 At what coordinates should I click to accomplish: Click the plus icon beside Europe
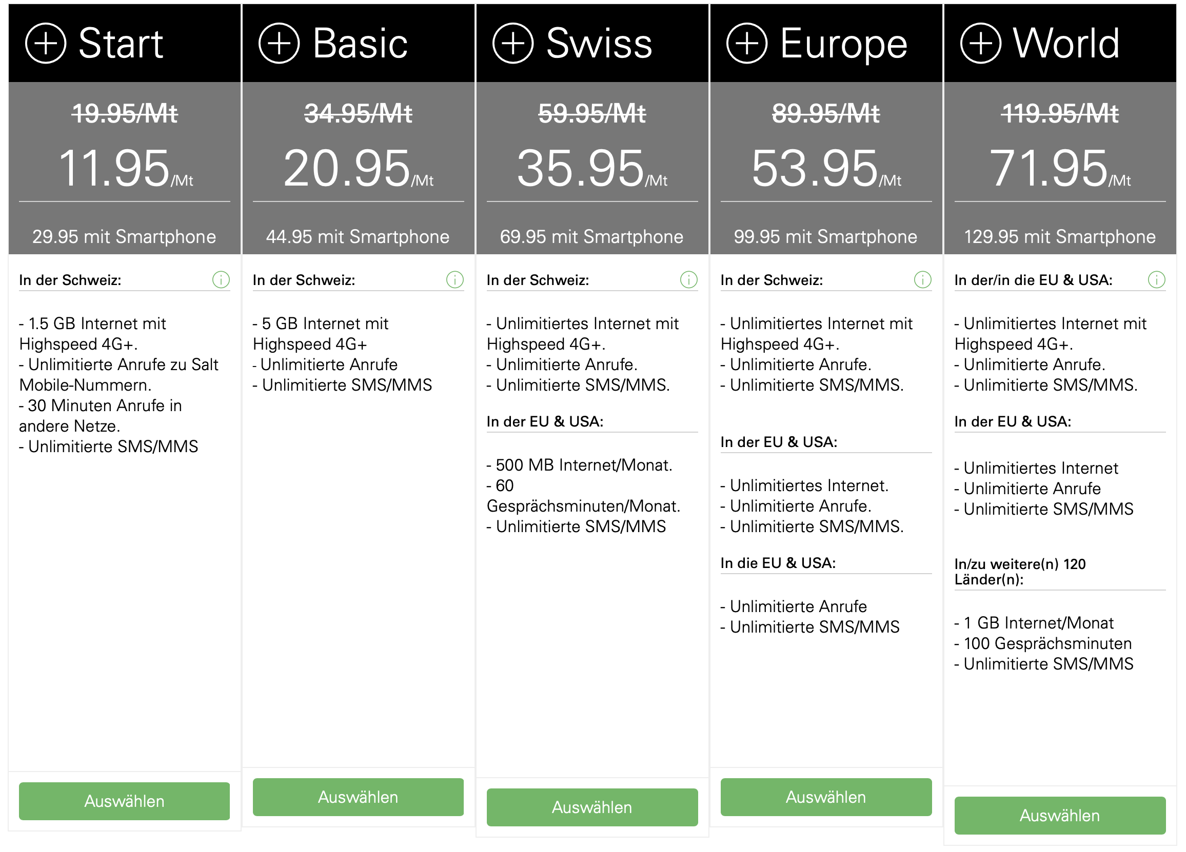point(747,44)
